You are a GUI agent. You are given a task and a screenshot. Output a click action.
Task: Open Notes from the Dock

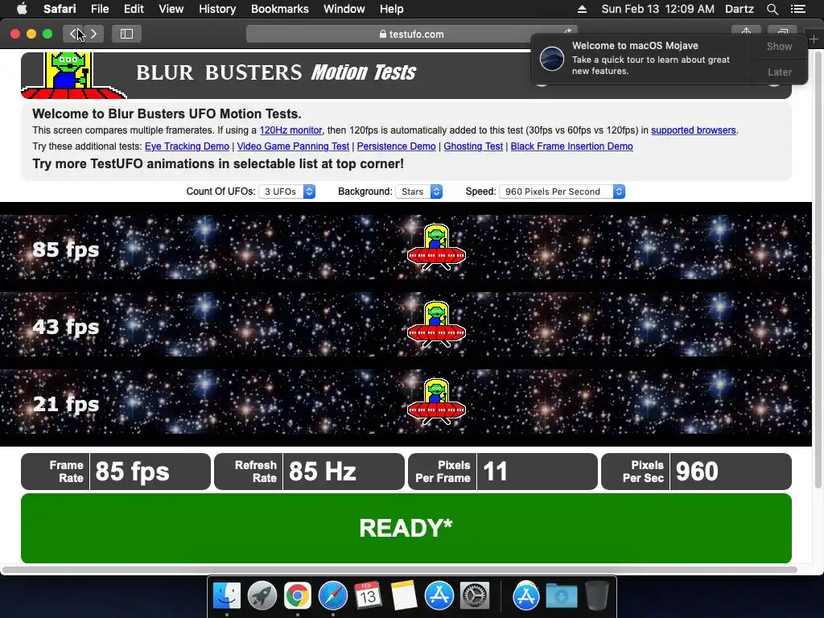pyautogui.click(x=404, y=596)
